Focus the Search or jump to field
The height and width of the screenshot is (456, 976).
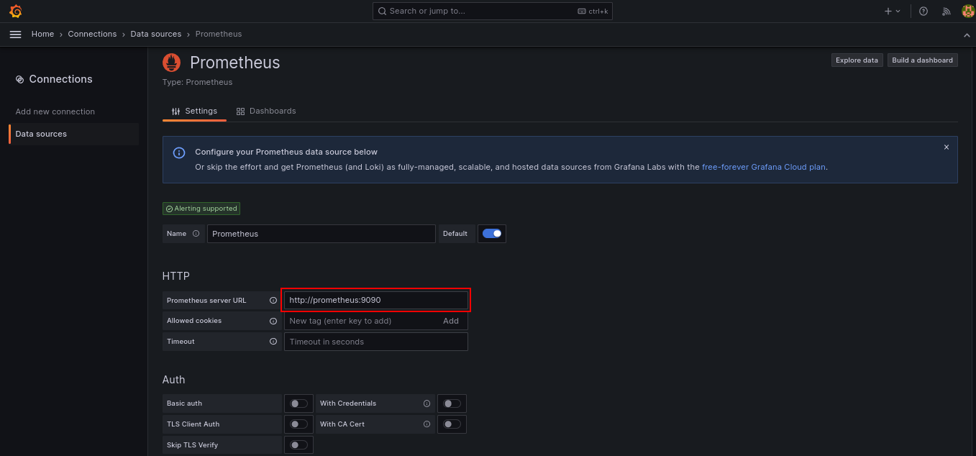tap(493, 11)
